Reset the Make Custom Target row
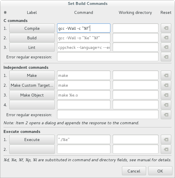Image resolution: width=175 pixels, height=178 pixels. (x=166, y=85)
